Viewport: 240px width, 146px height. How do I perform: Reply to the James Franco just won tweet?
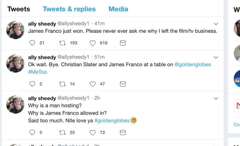(32, 43)
